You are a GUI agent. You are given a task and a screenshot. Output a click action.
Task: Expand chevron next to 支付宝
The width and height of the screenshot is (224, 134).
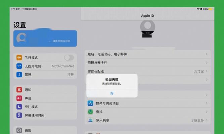[207, 71]
